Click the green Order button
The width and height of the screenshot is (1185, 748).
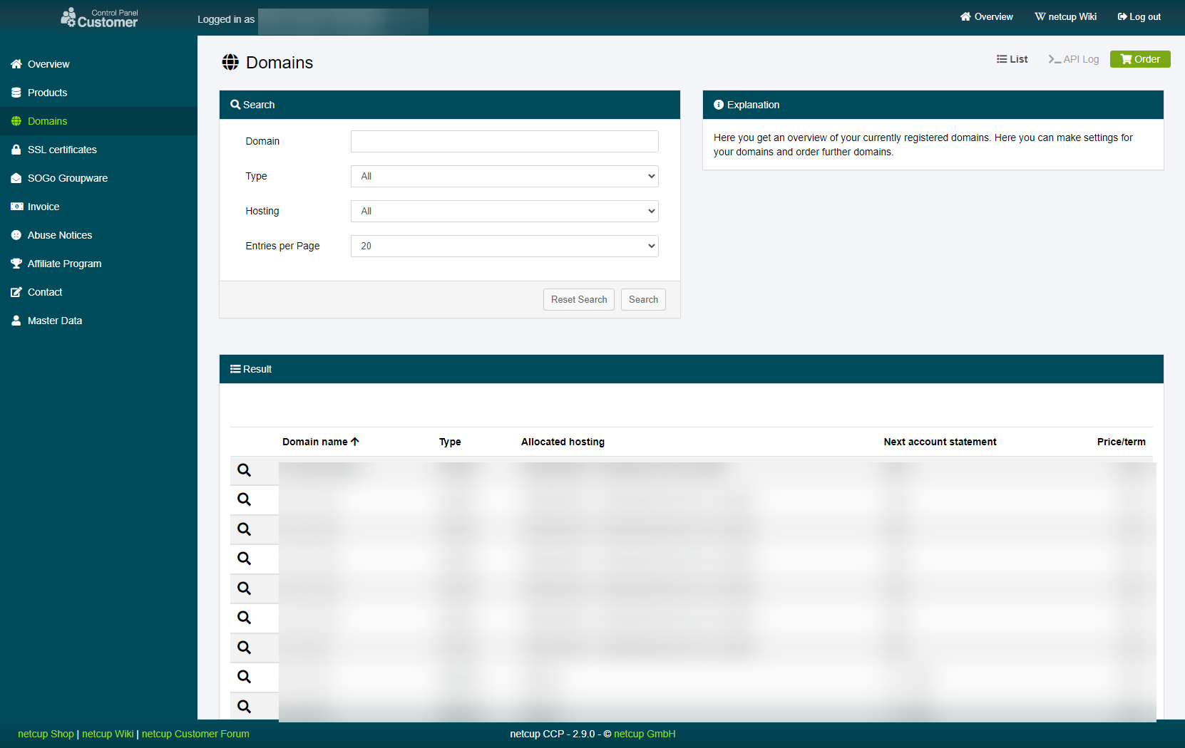tap(1140, 59)
